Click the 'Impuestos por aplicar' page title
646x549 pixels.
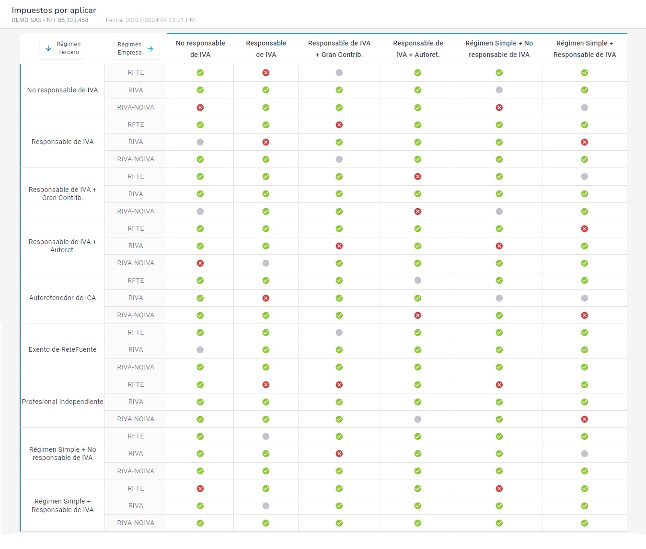(54, 10)
